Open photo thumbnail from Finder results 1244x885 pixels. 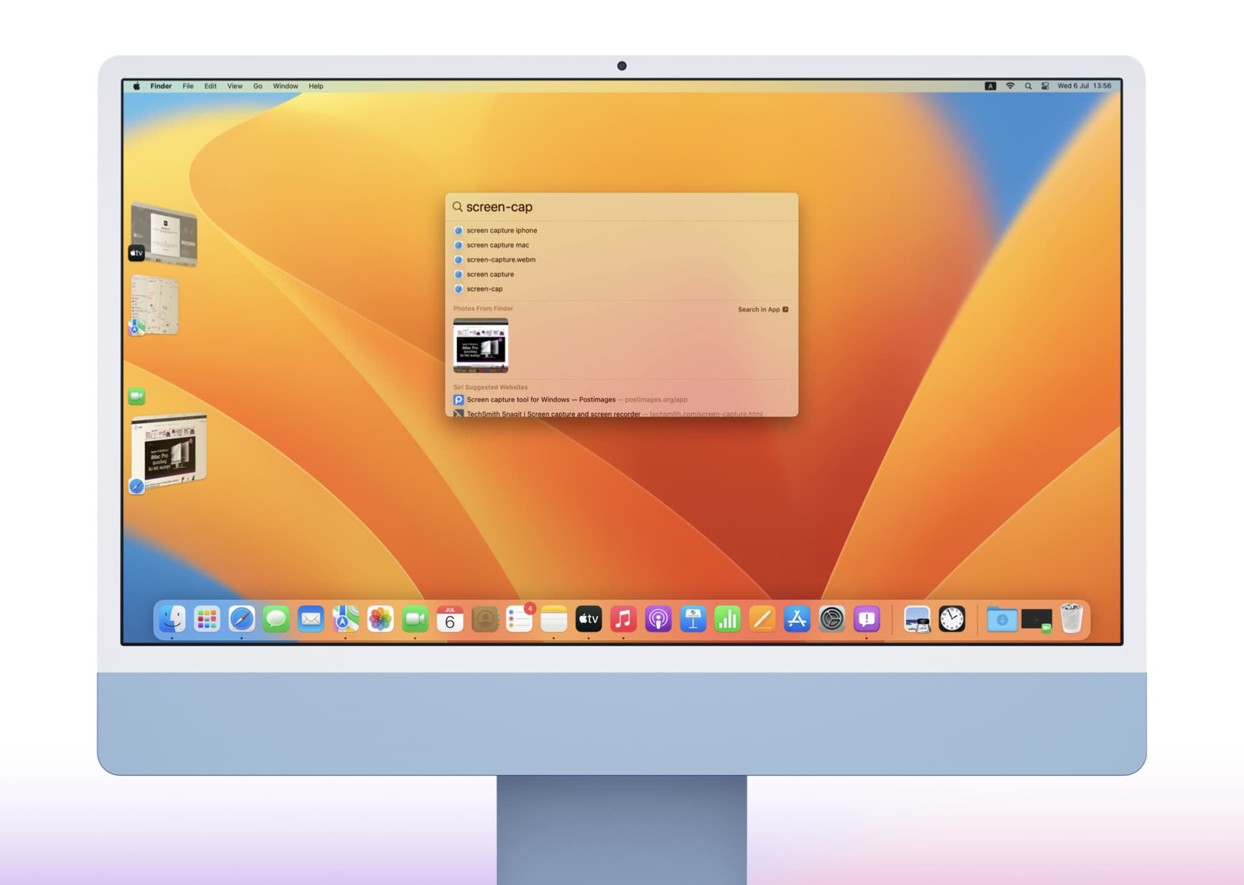pos(481,346)
